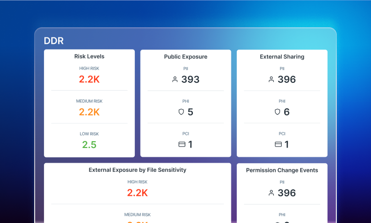Viewport: 371px width, 223px height.
Task: Click the credit card icon in External Sharing
Action: pos(278,144)
